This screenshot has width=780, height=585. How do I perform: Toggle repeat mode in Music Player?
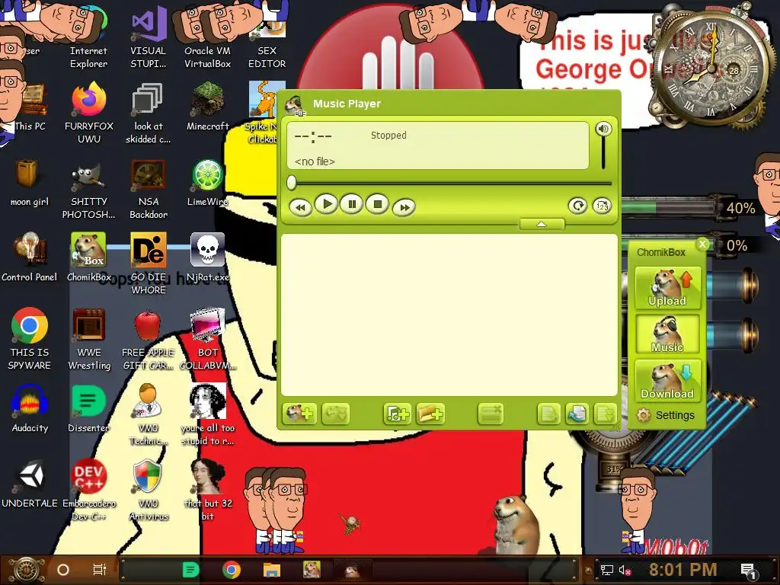coord(577,206)
